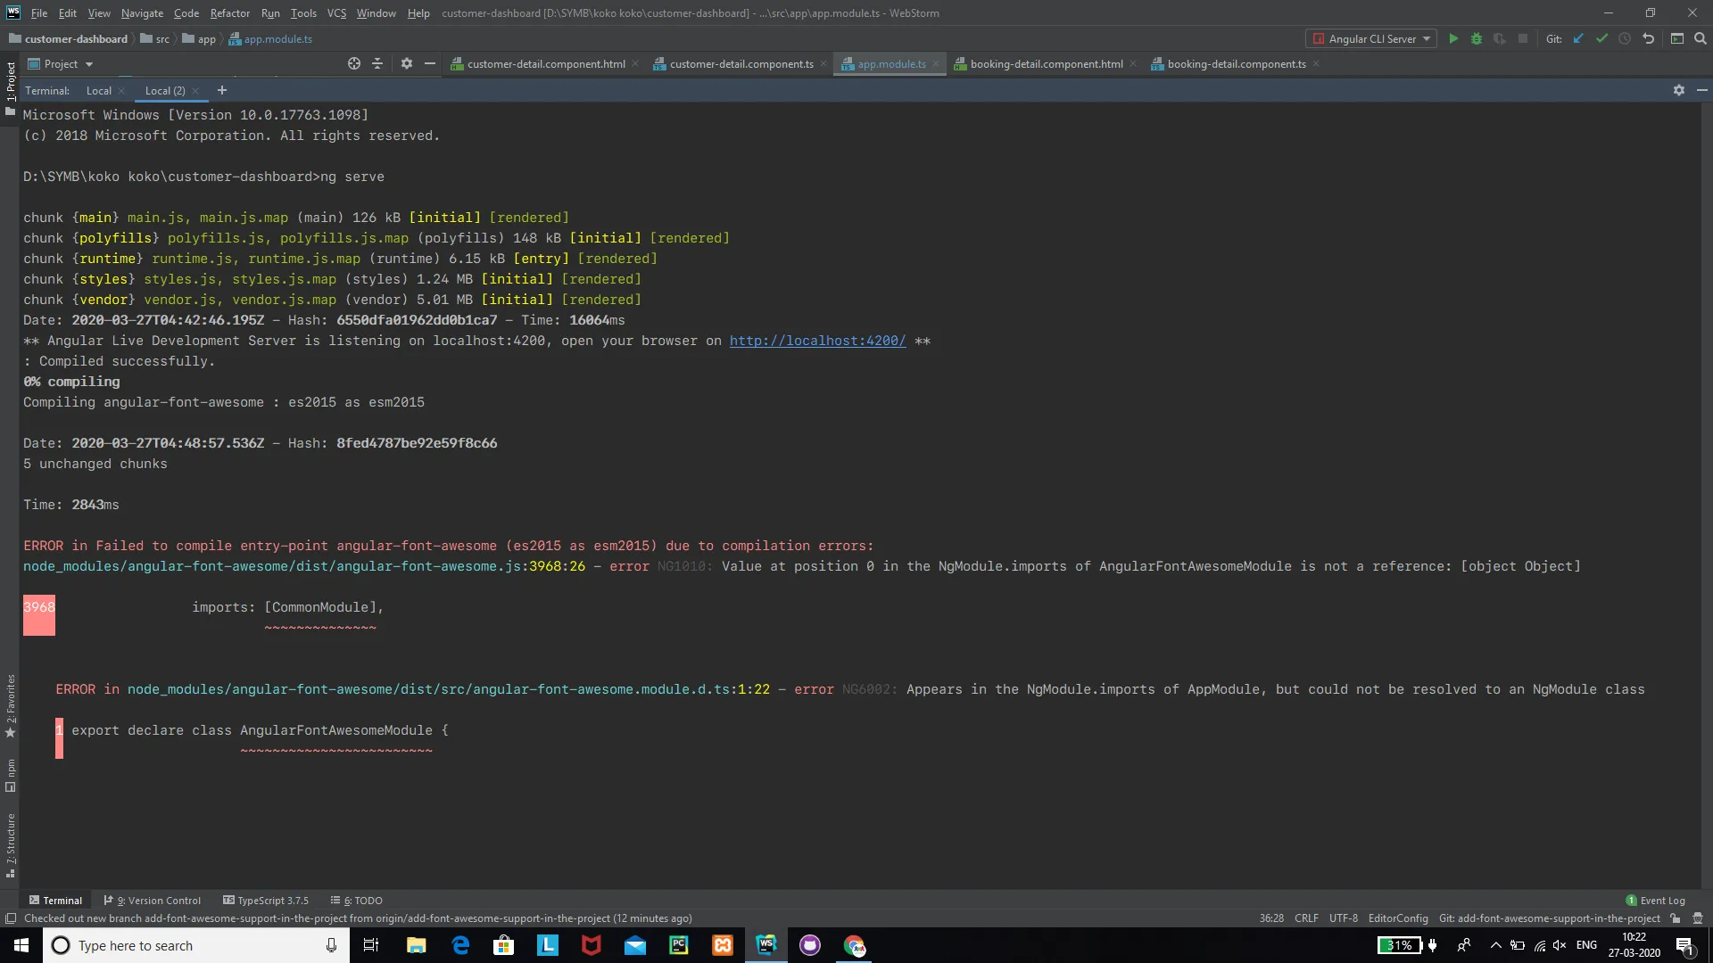Open the localhost:4200 link
This screenshot has height=963, width=1713.
(817, 341)
